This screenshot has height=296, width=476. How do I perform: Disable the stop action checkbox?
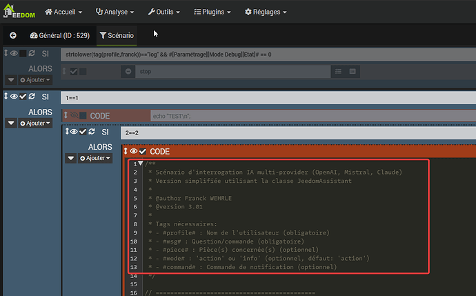(74, 71)
